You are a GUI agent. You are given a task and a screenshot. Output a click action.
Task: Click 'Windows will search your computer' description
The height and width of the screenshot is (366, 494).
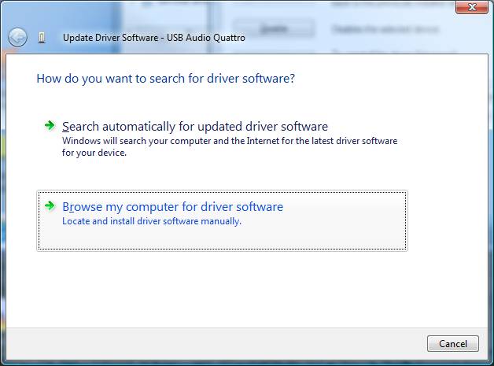pyautogui.click(x=229, y=141)
